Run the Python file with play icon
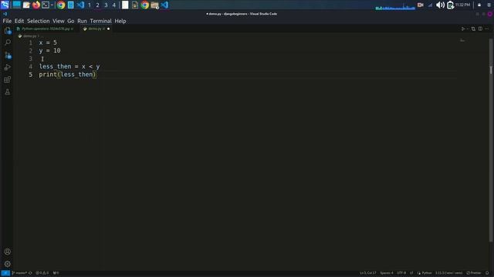 coord(463,28)
